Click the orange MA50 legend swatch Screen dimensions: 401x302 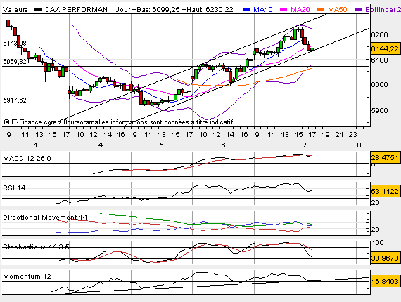coord(321,10)
